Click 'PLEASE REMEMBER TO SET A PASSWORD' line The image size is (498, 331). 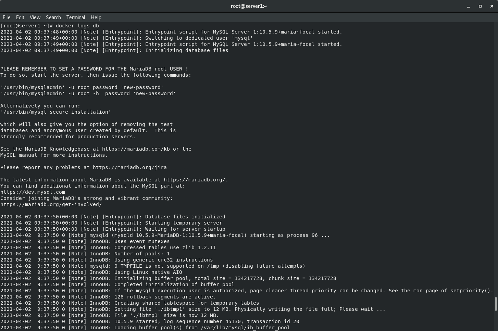[94, 69]
